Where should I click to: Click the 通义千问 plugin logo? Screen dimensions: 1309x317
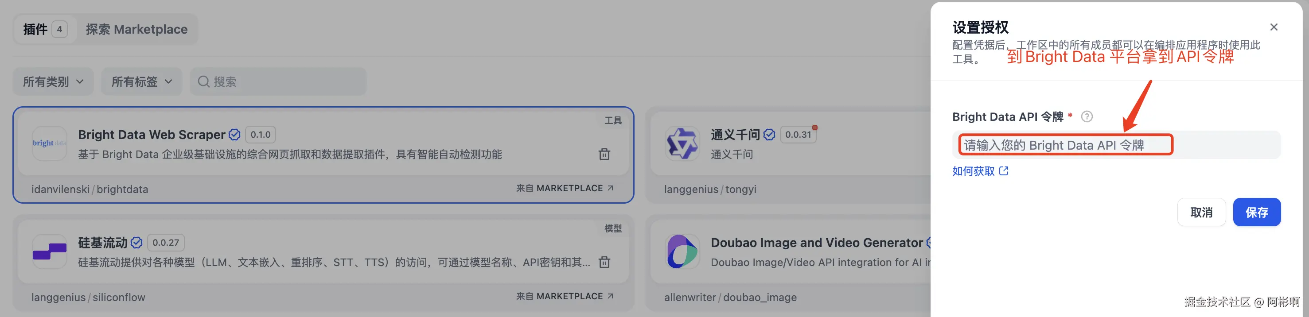[682, 143]
